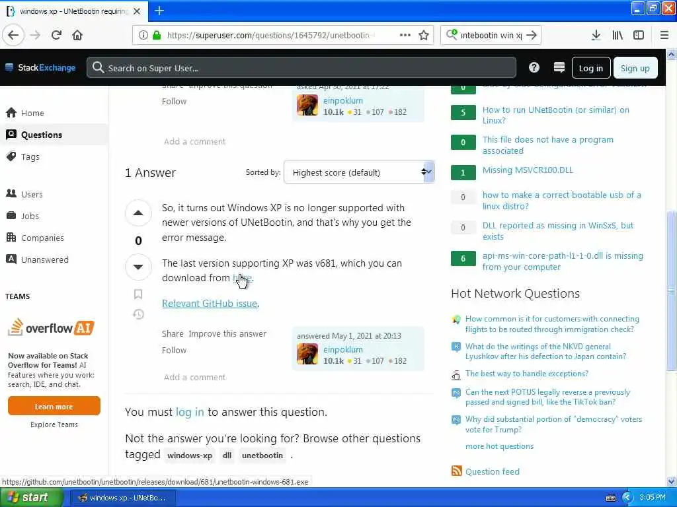Select the windows-xp tag
The width and height of the screenshot is (677, 507).
coord(190,456)
